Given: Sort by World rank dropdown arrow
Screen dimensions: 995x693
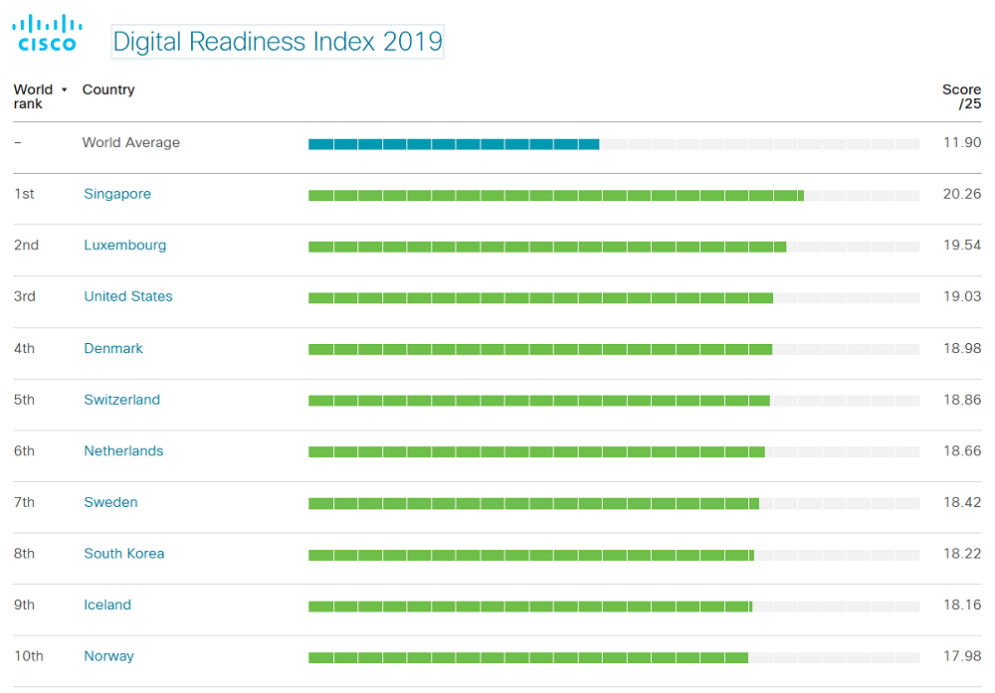Looking at the screenshot, I should (x=64, y=90).
